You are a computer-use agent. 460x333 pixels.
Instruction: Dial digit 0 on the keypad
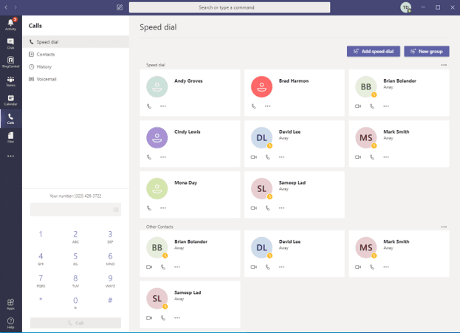click(x=75, y=303)
